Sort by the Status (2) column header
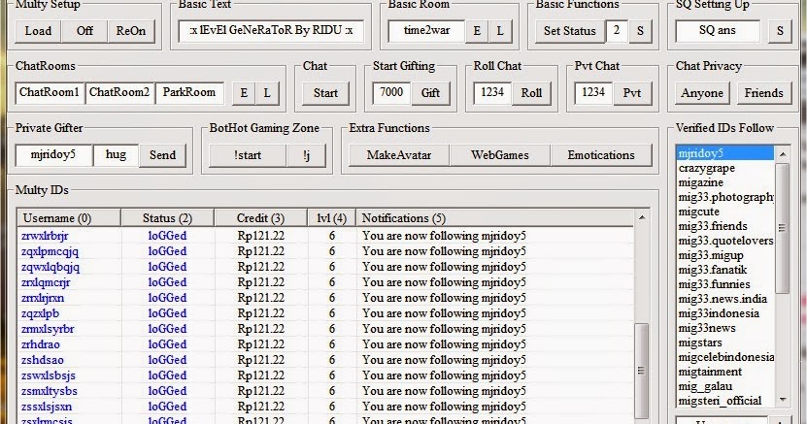Image resolution: width=807 pixels, height=424 pixels. click(167, 218)
